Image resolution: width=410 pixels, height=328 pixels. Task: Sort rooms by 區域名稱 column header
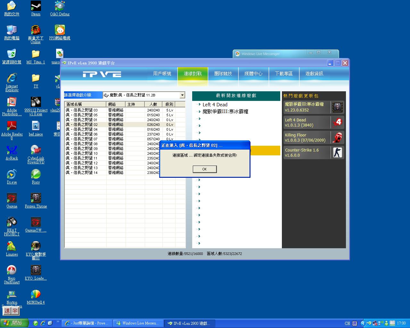(x=85, y=104)
